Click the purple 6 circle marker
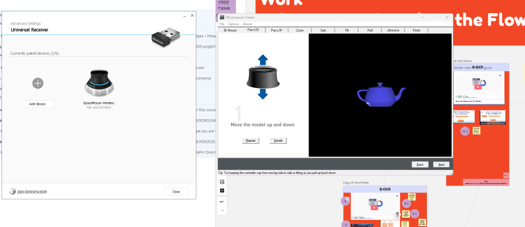 tap(346, 201)
